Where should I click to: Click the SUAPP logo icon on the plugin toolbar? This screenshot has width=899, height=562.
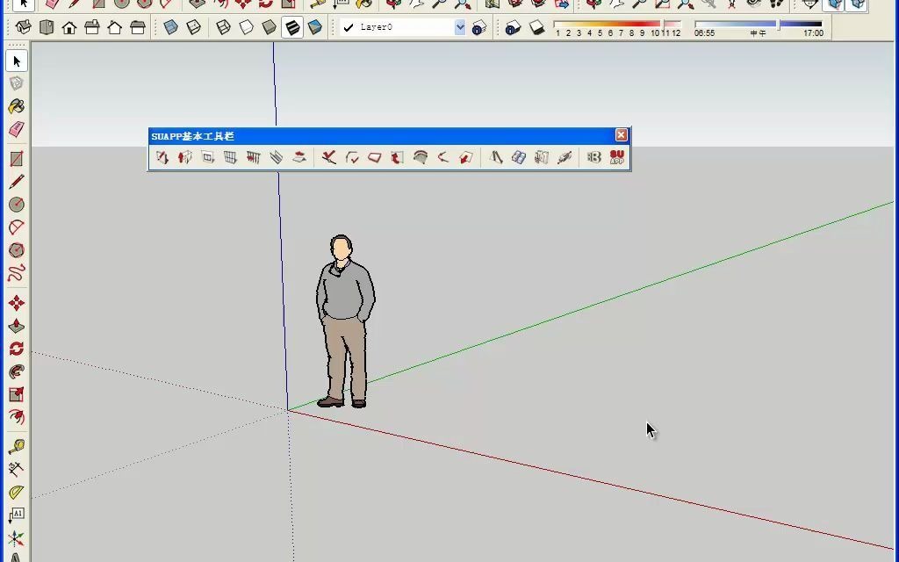pos(615,158)
